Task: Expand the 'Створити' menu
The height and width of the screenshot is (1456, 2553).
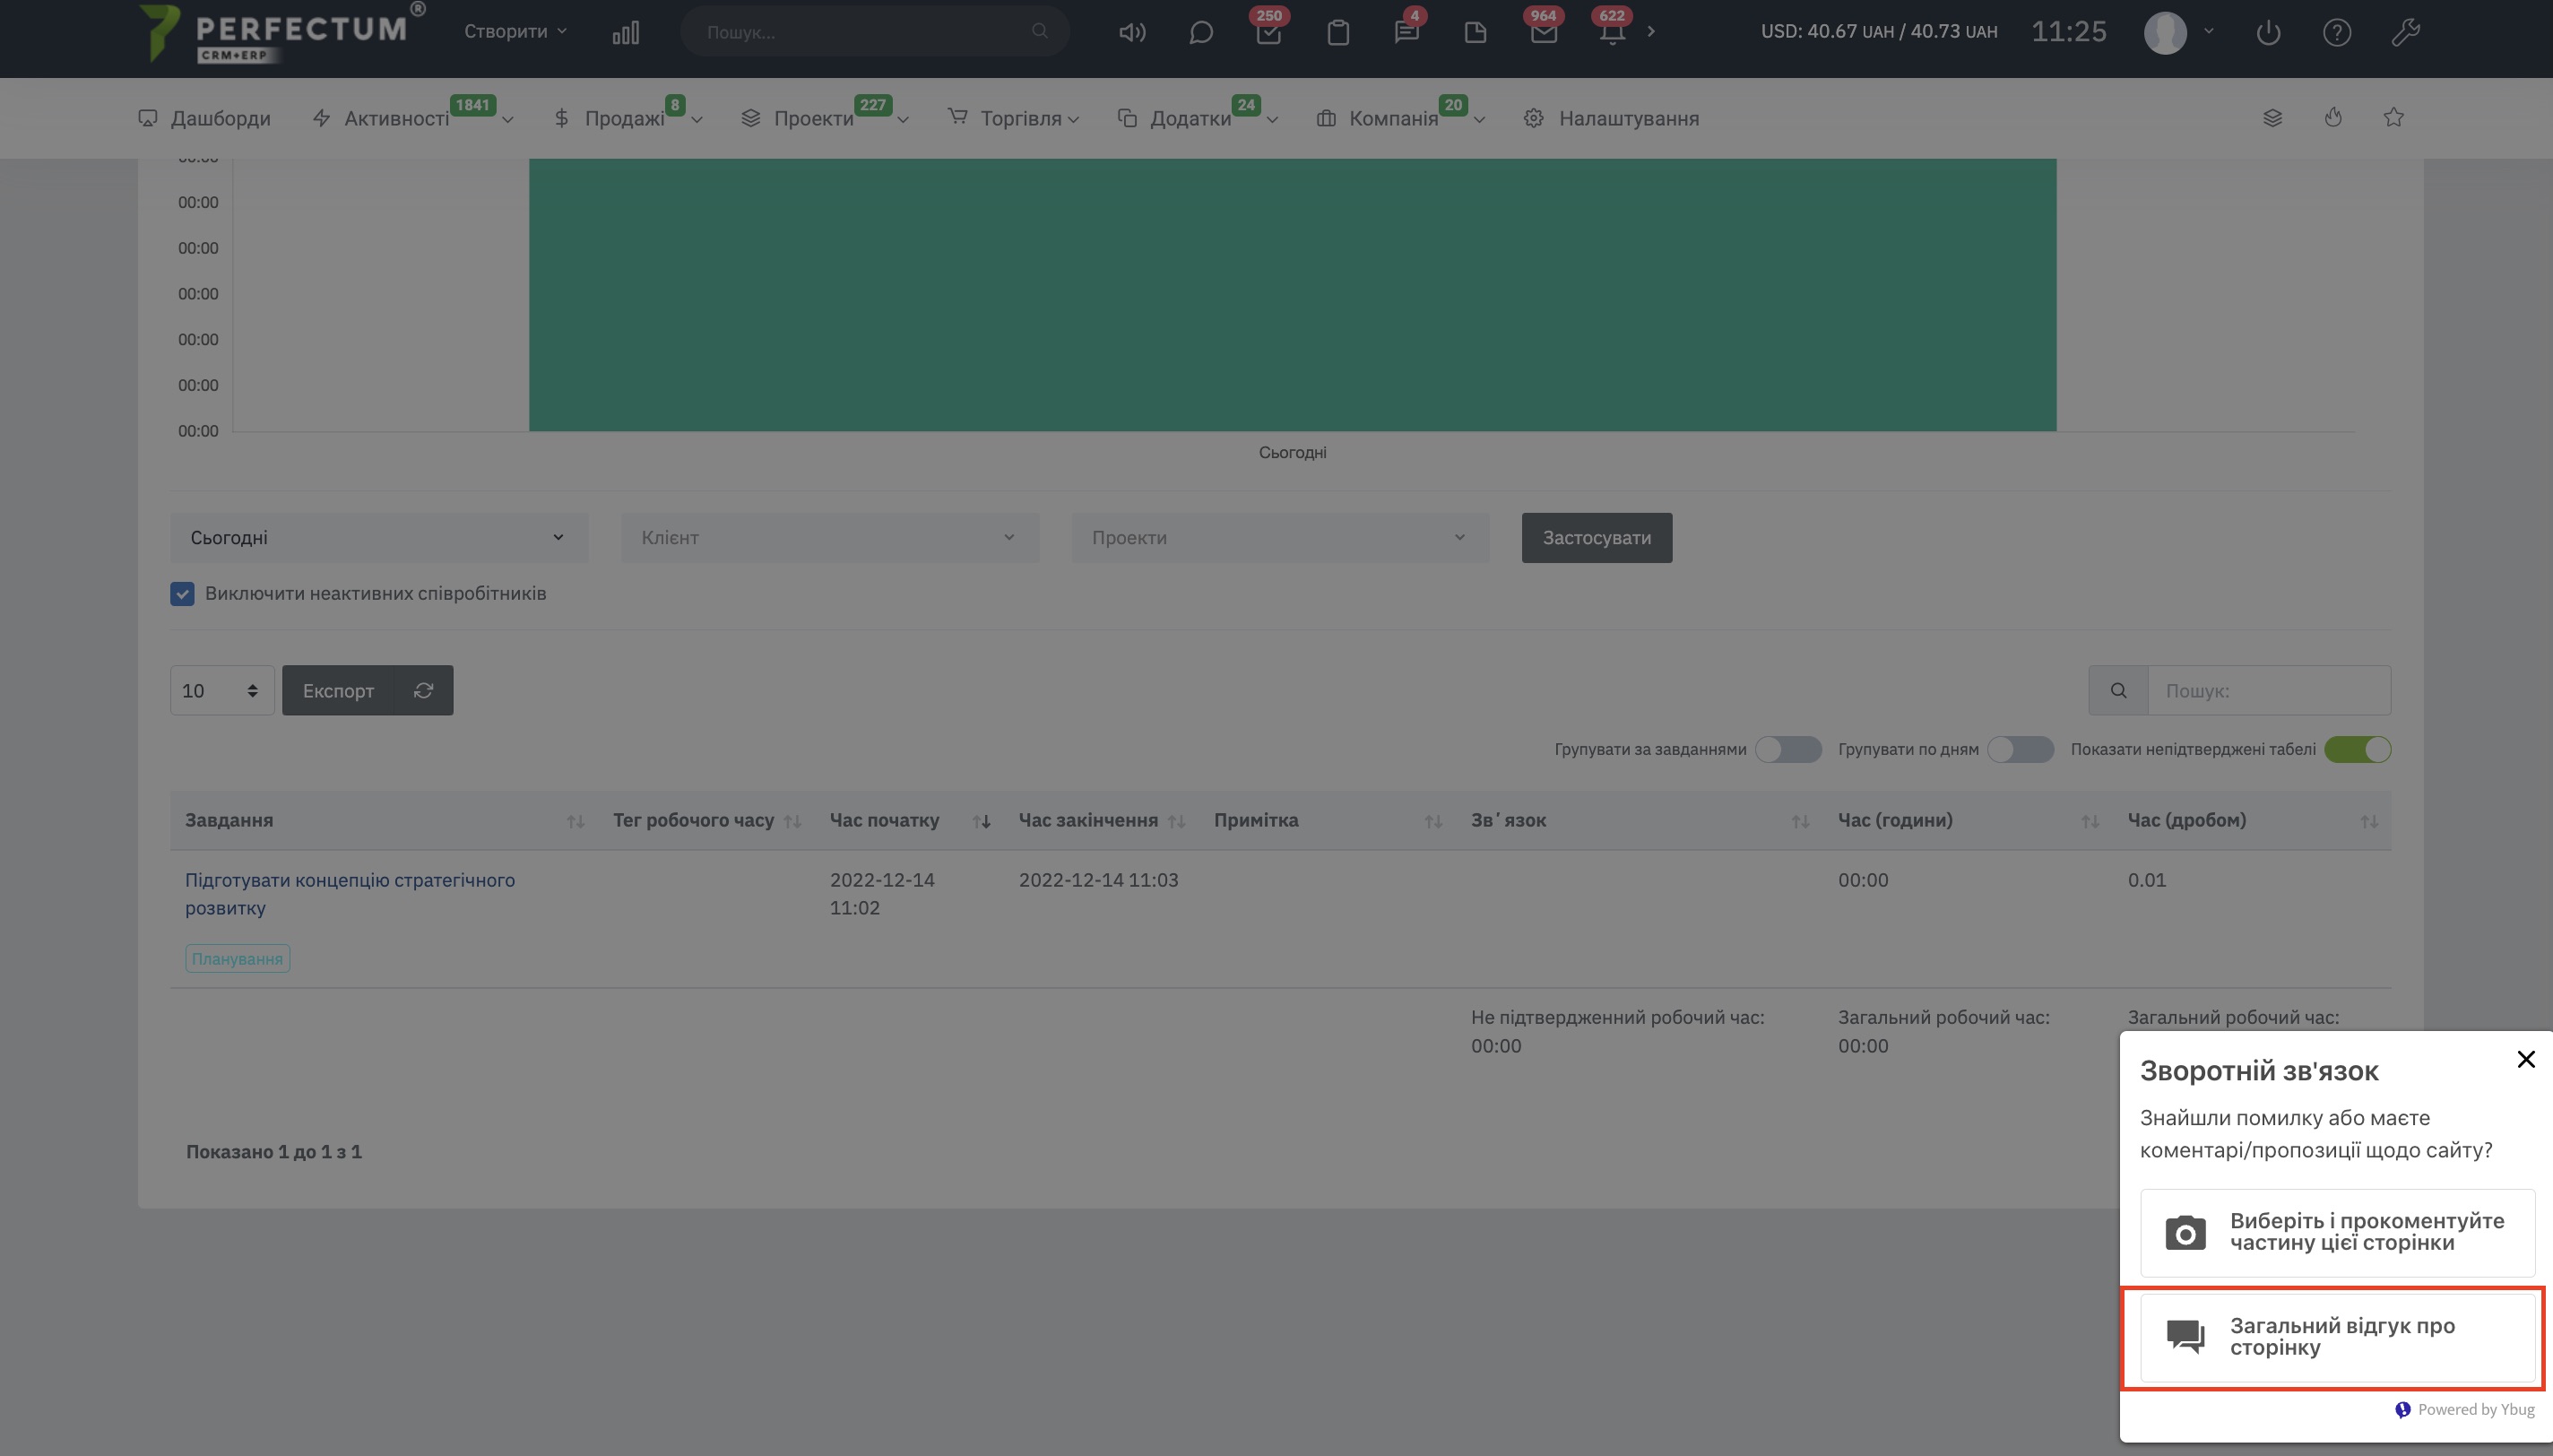Action: coord(515,32)
